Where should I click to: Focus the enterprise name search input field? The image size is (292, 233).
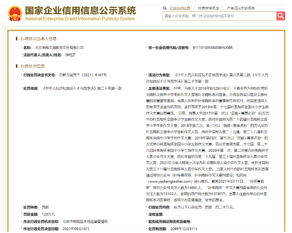pos(220,16)
